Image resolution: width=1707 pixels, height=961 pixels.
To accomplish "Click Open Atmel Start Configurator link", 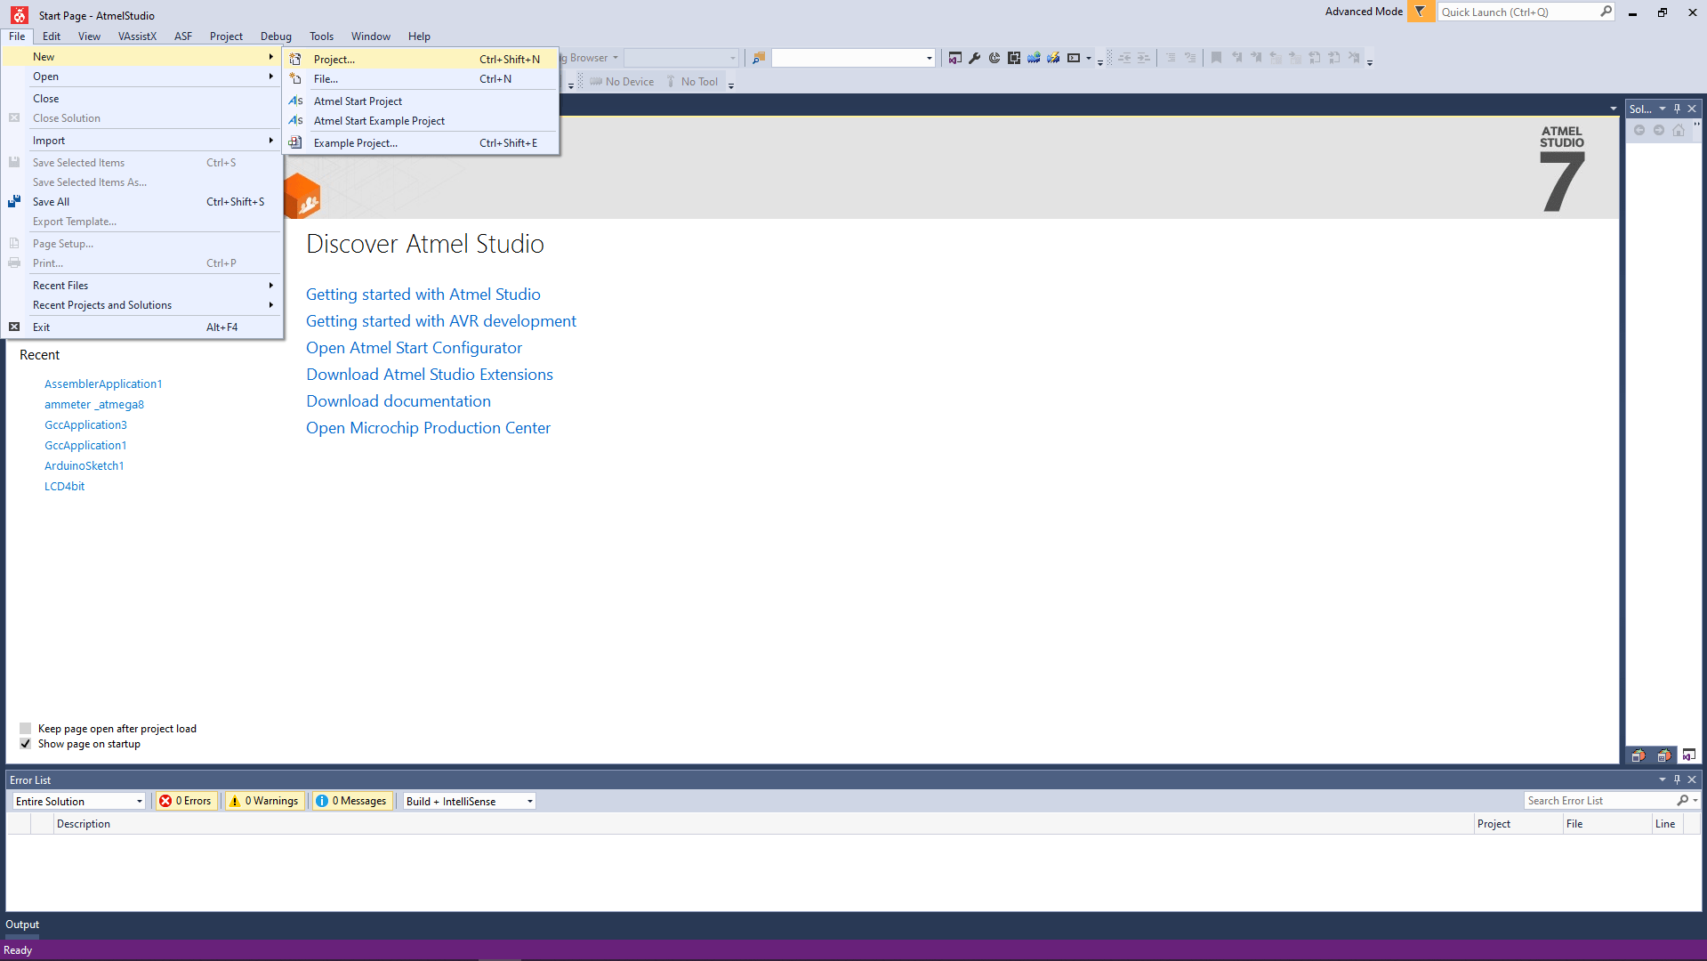I will click(414, 348).
